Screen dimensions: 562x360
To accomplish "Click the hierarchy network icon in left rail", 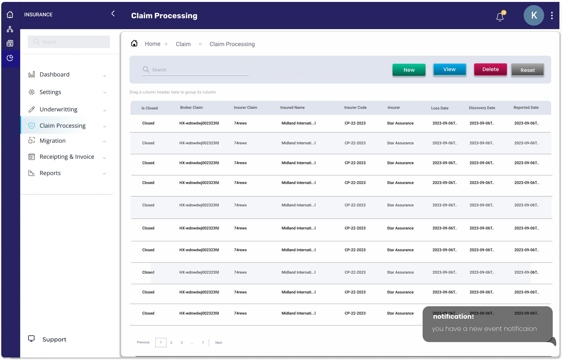I will point(10,29).
